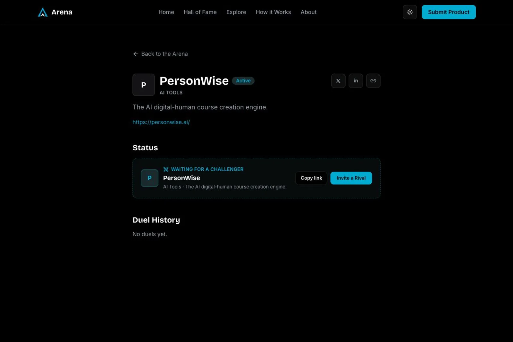513x342 pixels.
Task: Open How it Works
Action: pos(273,12)
